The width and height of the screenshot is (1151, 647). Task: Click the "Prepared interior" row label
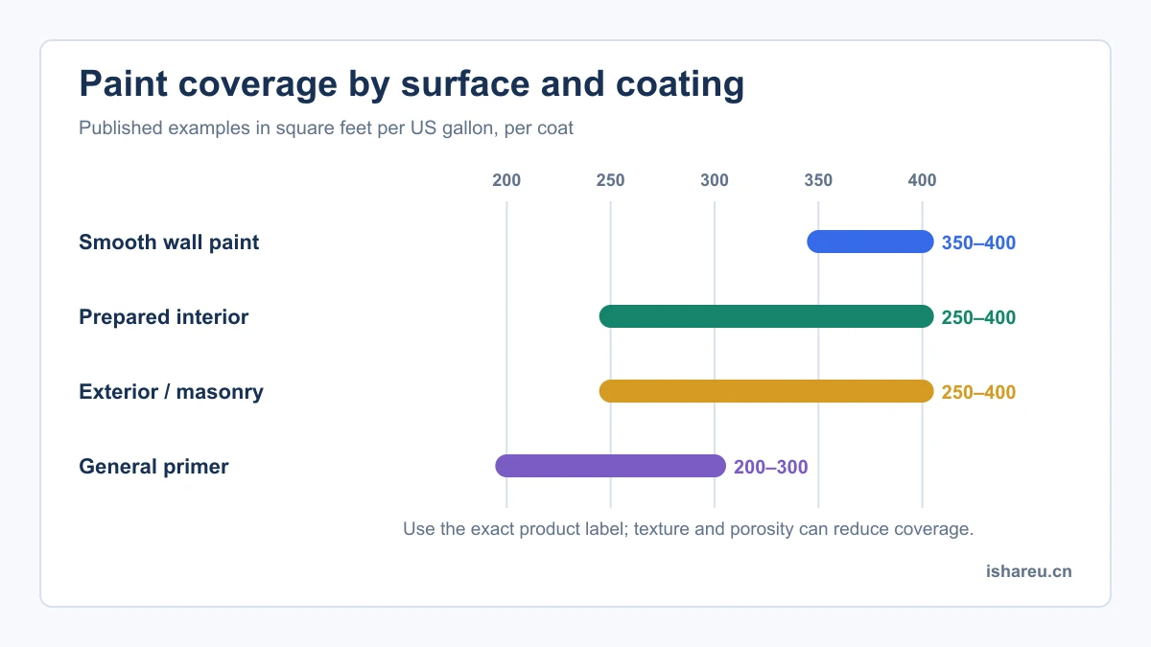163,317
